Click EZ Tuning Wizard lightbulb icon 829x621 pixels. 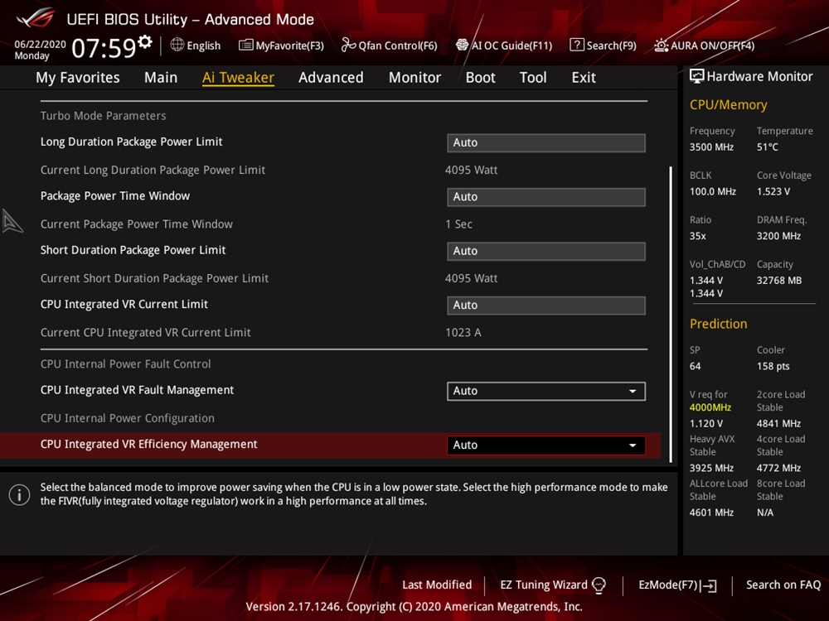tap(599, 585)
